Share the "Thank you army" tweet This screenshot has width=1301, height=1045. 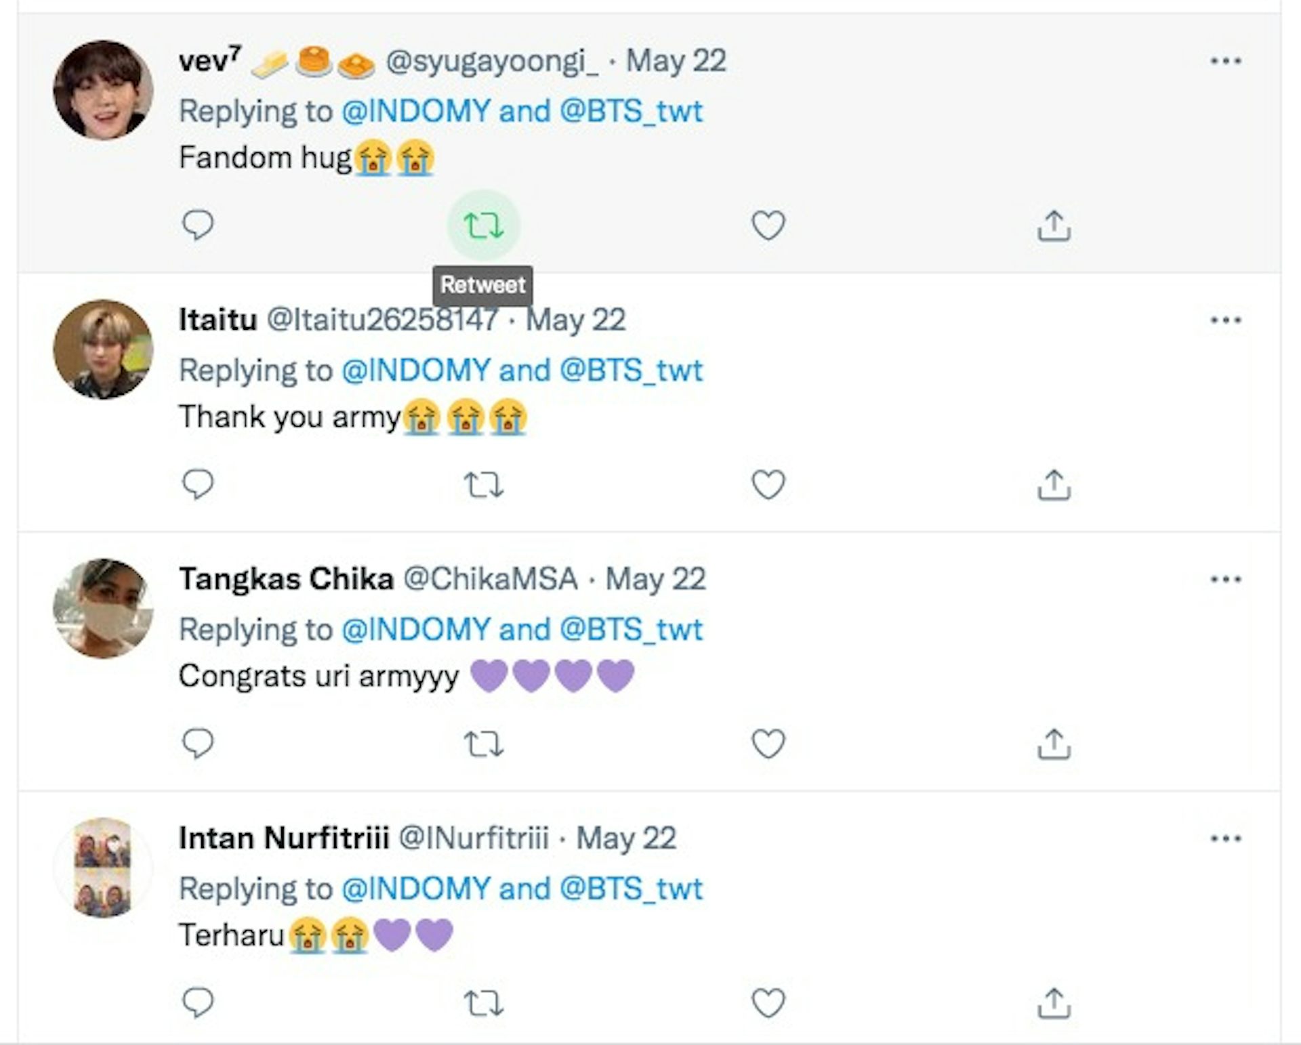pos(1054,485)
